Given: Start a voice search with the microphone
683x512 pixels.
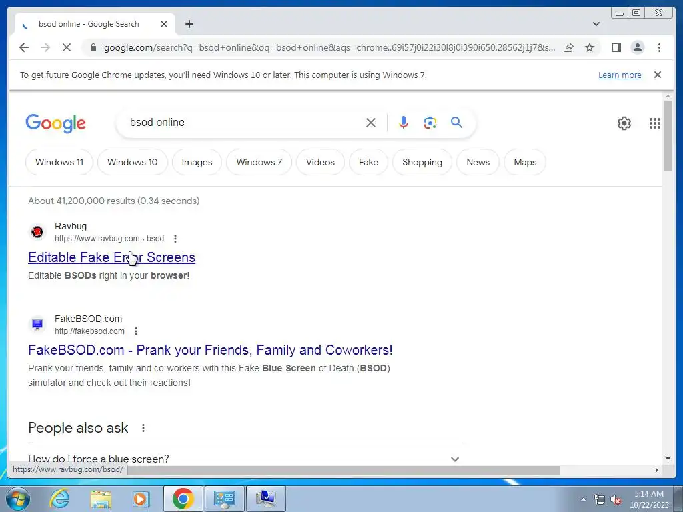Looking at the screenshot, I should pyautogui.click(x=404, y=123).
